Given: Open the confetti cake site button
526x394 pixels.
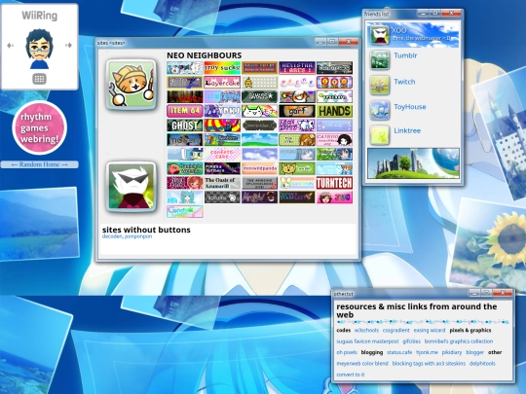Looking at the screenshot, I should coord(222,154).
